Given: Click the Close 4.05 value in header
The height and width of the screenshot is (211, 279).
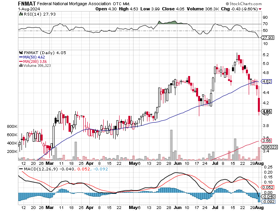Looking at the screenshot, I should pos(173,9).
